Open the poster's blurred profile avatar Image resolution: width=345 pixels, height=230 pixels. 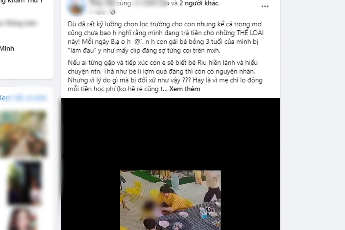76,7
